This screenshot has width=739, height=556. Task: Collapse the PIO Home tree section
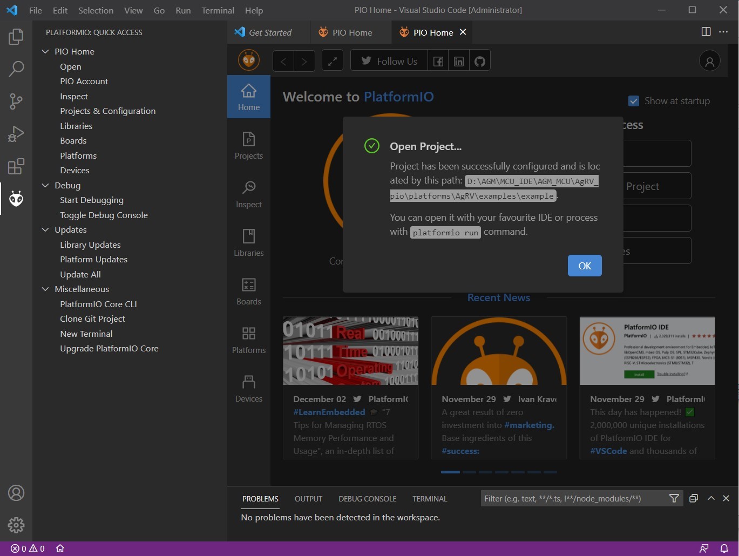45,51
